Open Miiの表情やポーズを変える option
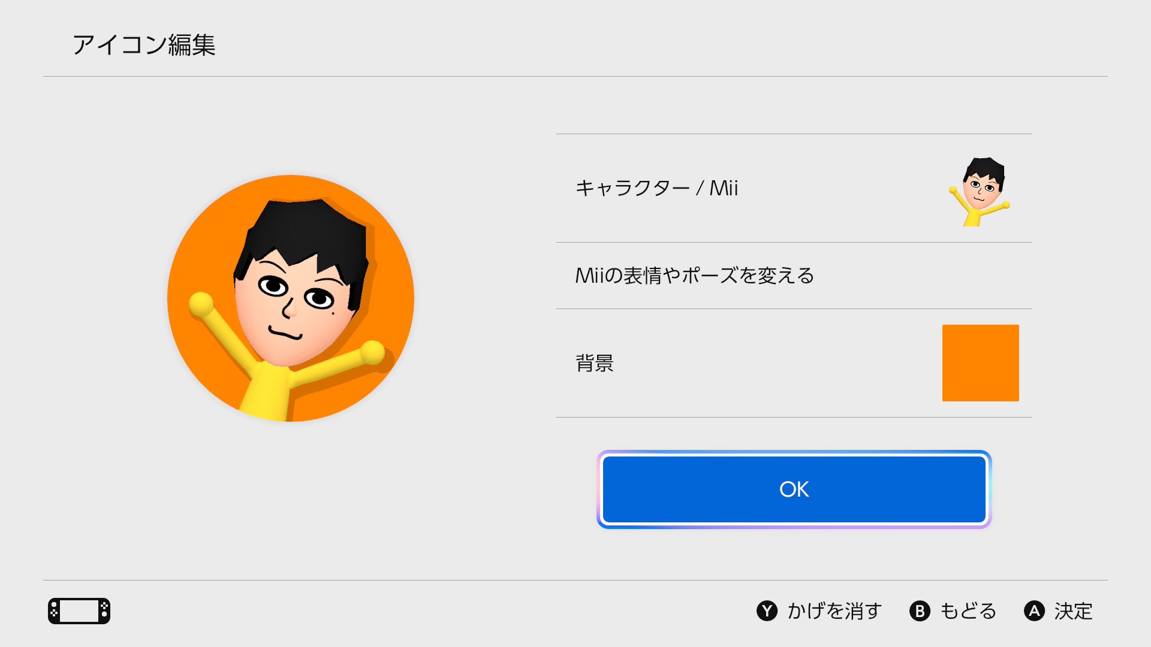 click(x=794, y=276)
